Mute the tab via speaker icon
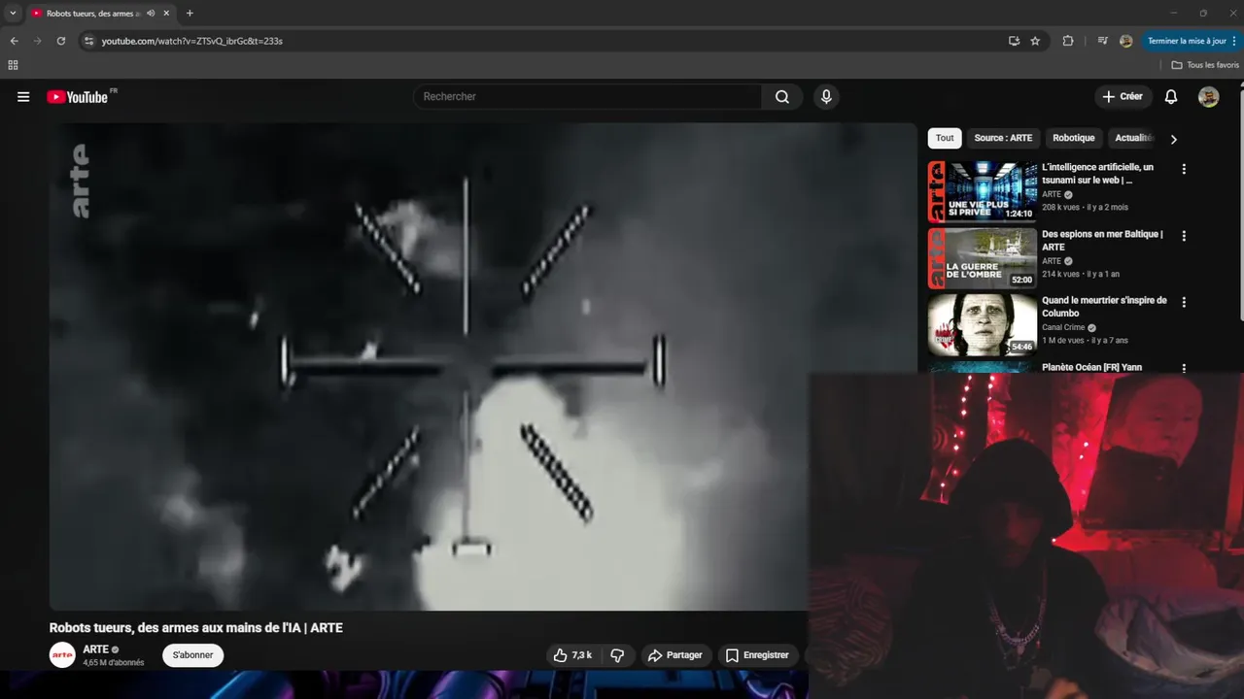Image resolution: width=1244 pixels, height=699 pixels. pos(151,14)
